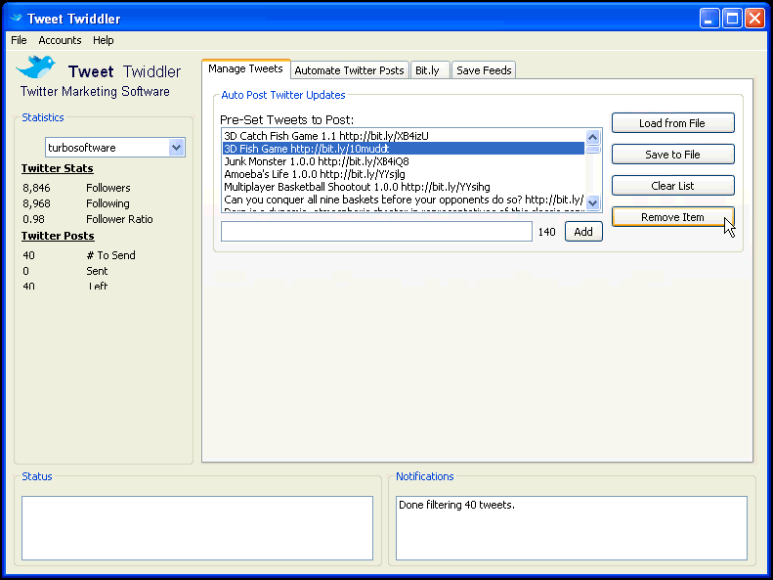
Task: Select tweet '3D Fish Game http://bit.ly/10muddt'
Action: [x=404, y=149]
